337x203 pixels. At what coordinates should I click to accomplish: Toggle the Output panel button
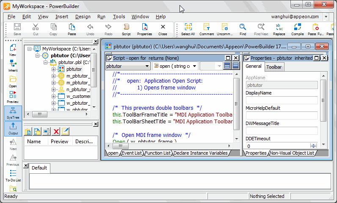tap(13, 128)
